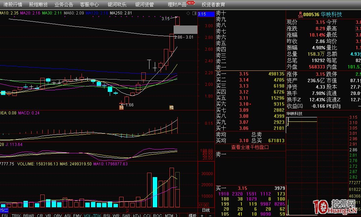Click the MA60: 2.09 legend label
The image size is (361, 217).
point(74,13)
